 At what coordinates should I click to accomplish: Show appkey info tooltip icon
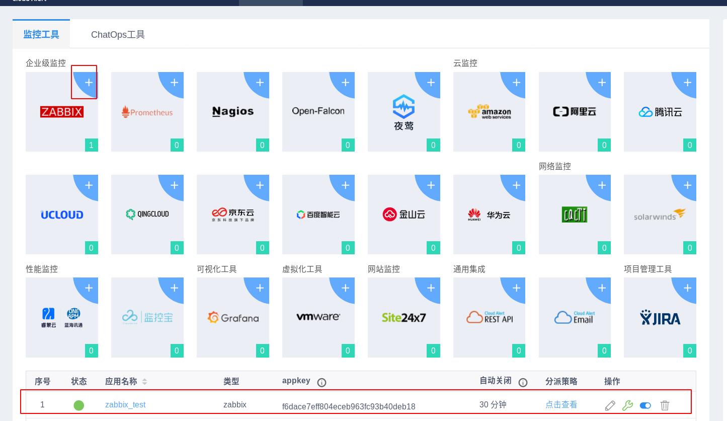(x=322, y=382)
